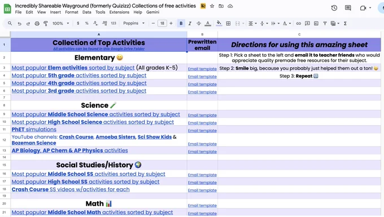
Task: Increase decimal places icon
Action: 104,23
